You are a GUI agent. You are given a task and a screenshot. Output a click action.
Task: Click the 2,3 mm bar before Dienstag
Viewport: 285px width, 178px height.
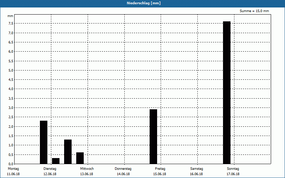[x=43, y=142]
